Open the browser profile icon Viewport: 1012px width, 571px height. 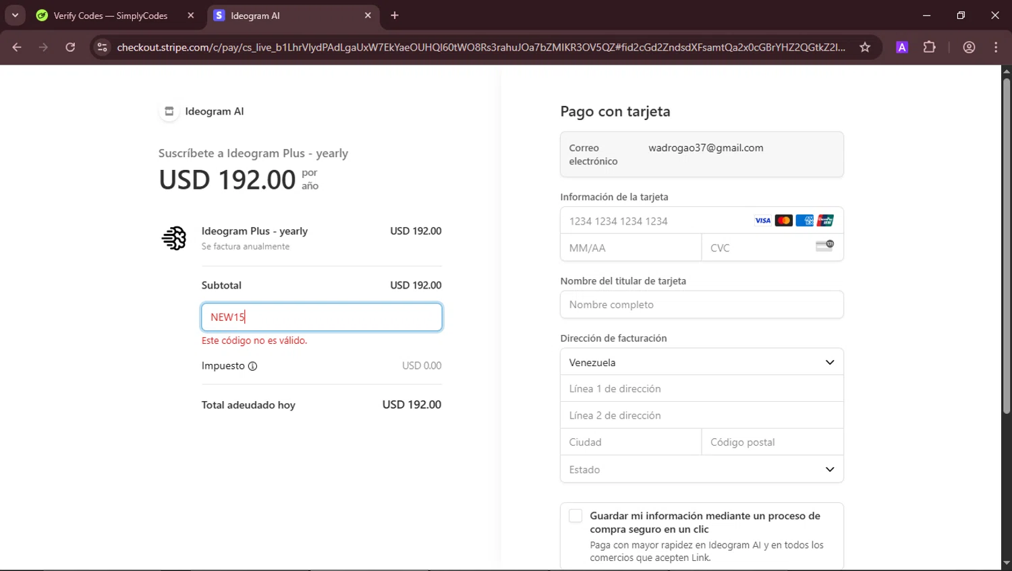969,47
